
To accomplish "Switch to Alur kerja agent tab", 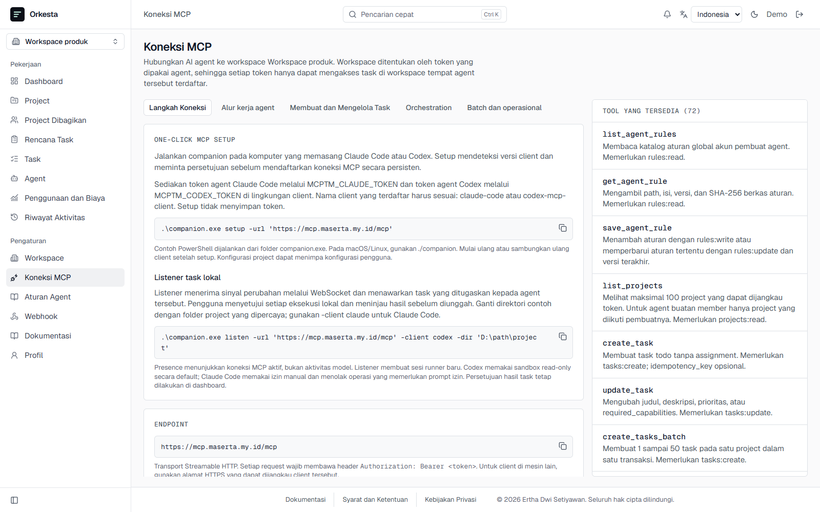I will coord(248,108).
